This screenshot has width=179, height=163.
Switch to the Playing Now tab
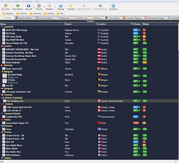(63, 18)
